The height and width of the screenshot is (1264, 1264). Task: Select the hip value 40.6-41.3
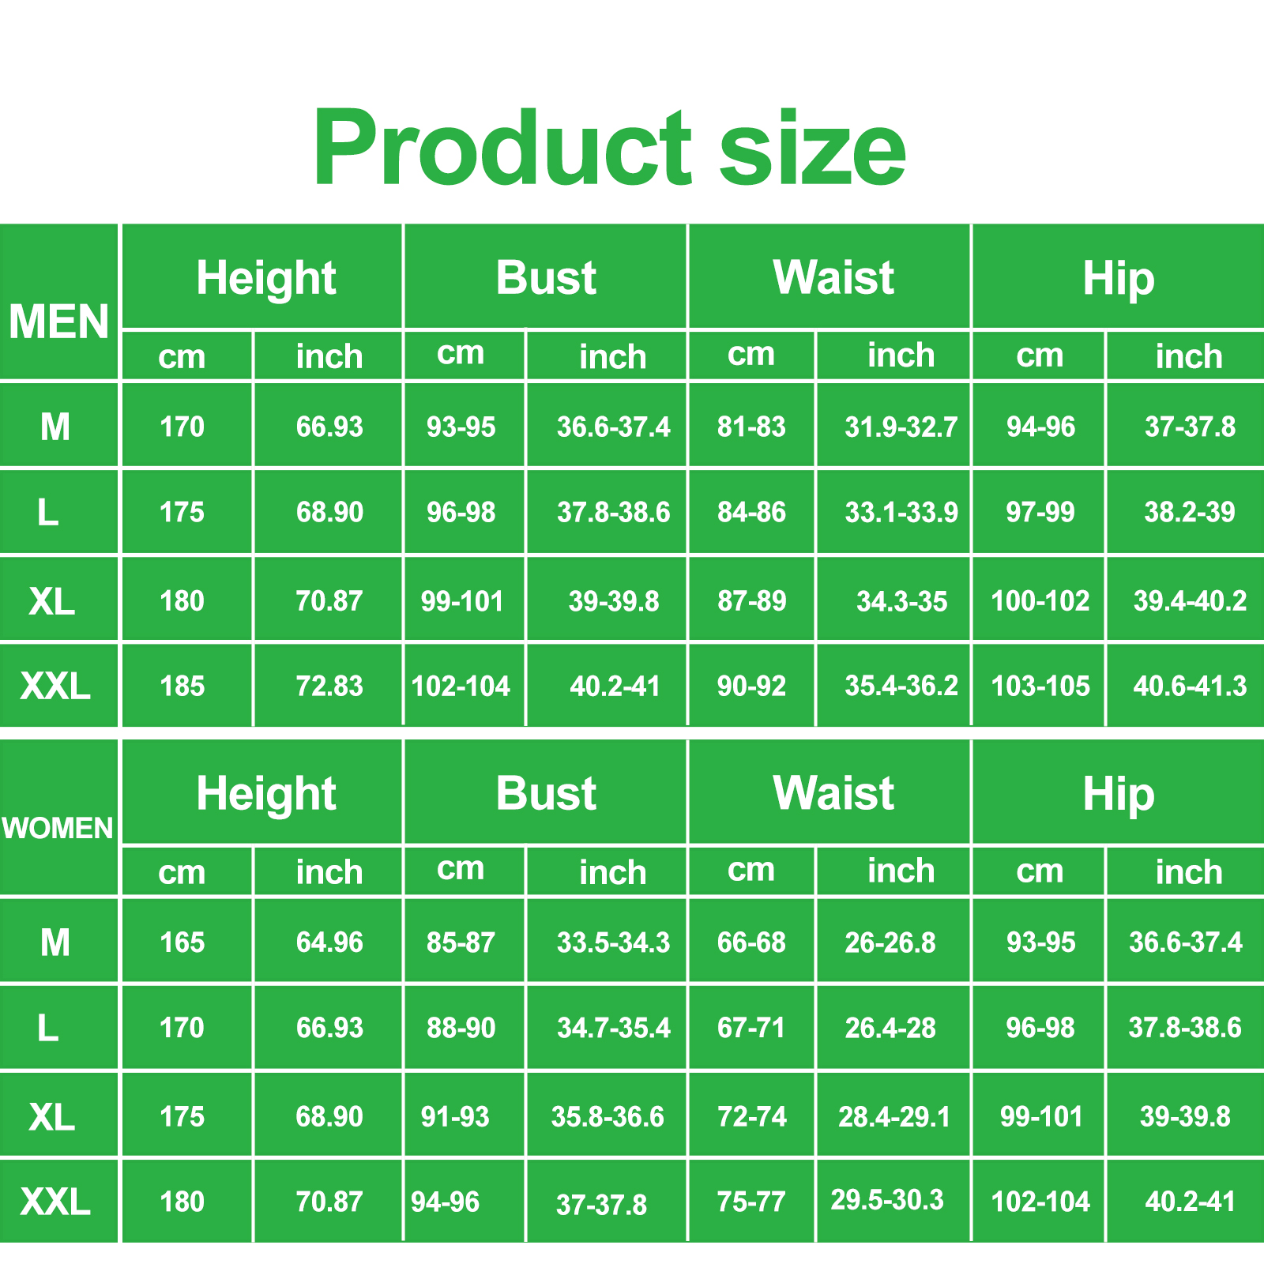point(1190,686)
